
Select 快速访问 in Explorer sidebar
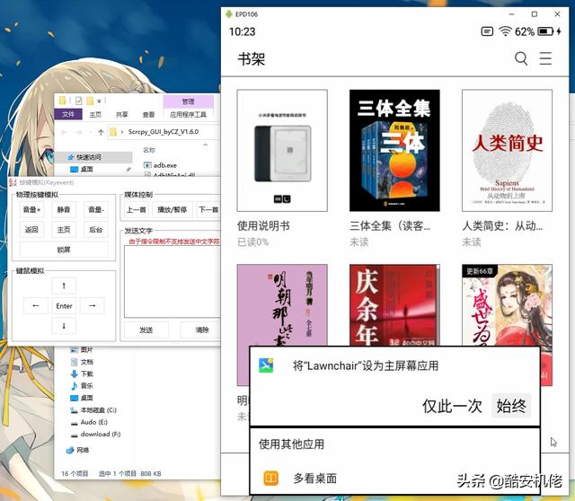tap(93, 157)
